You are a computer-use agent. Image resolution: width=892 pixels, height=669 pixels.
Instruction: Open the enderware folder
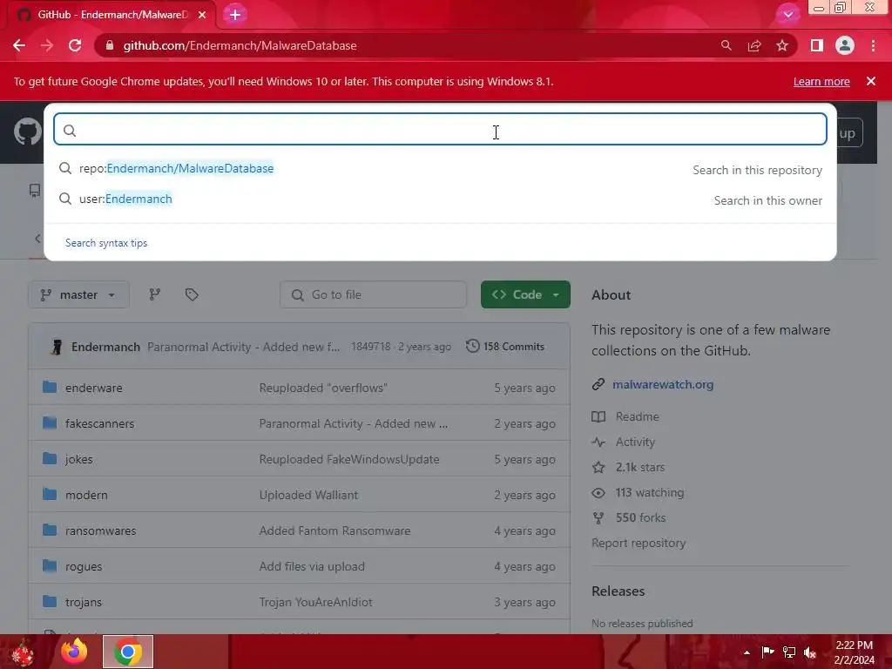point(94,388)
